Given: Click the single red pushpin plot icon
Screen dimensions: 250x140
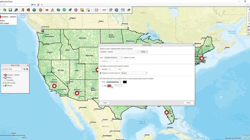Looking at the screenshot, I should coord(23,10).
